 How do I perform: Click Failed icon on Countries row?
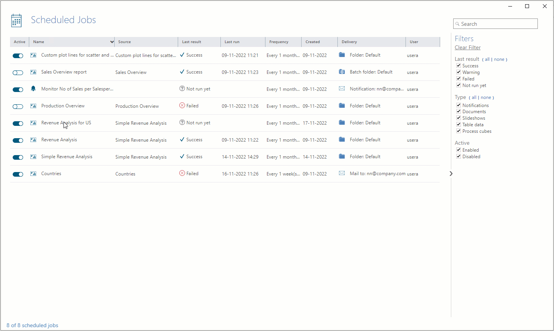[x=182, y=173]
